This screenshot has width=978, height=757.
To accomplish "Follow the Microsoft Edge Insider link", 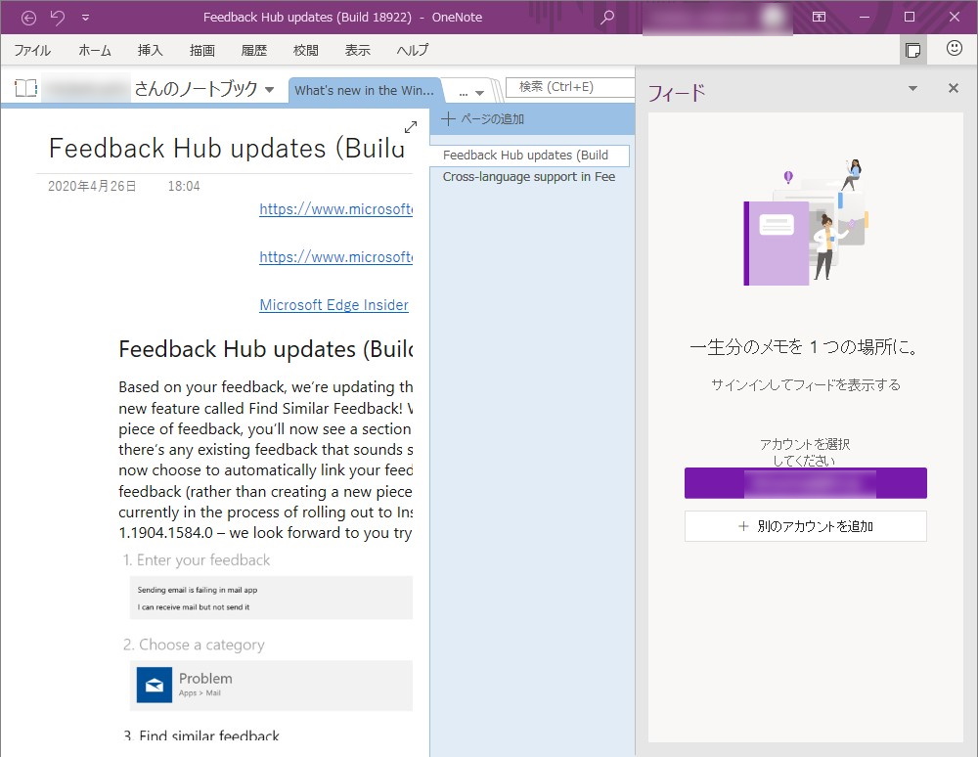I will click(x=333, y=305).
